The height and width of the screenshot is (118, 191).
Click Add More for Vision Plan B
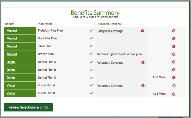159,94
